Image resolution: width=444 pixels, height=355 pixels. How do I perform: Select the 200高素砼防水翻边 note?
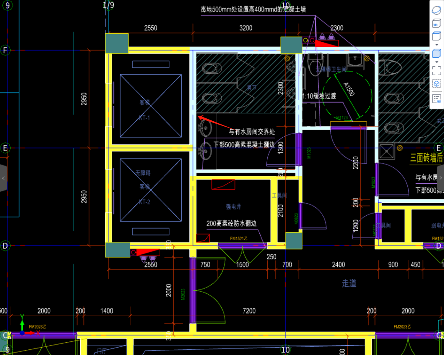(231, 223)
